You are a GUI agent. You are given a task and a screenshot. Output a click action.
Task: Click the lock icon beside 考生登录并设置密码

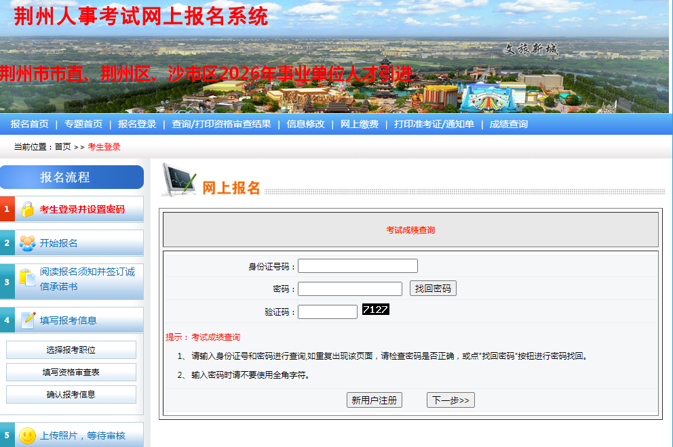pyautogui.click(x=27, y=209)
